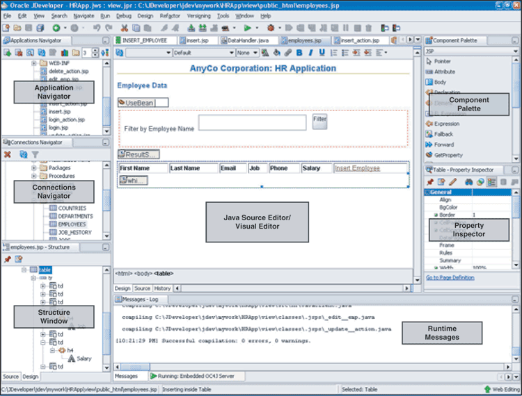Image resolution: width=522 pixels, height=396 pixels.
Task: Click the Italic formatting icon
Action: pos(310,53)
